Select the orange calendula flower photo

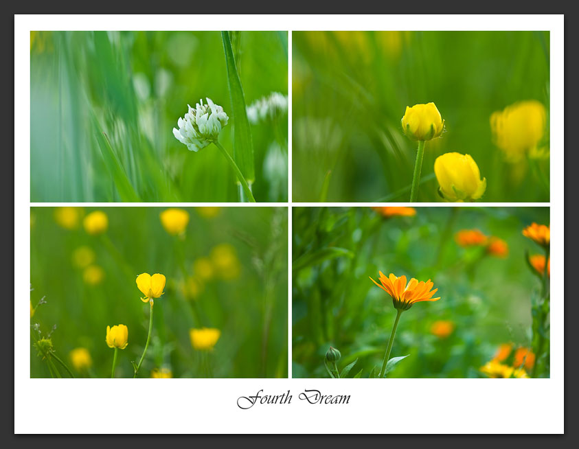click(420, 292)
